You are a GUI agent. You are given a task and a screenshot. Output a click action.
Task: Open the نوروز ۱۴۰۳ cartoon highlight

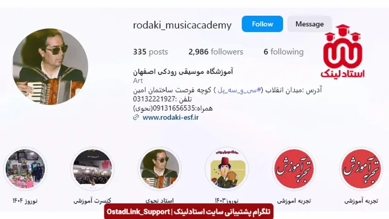(226, 169)
